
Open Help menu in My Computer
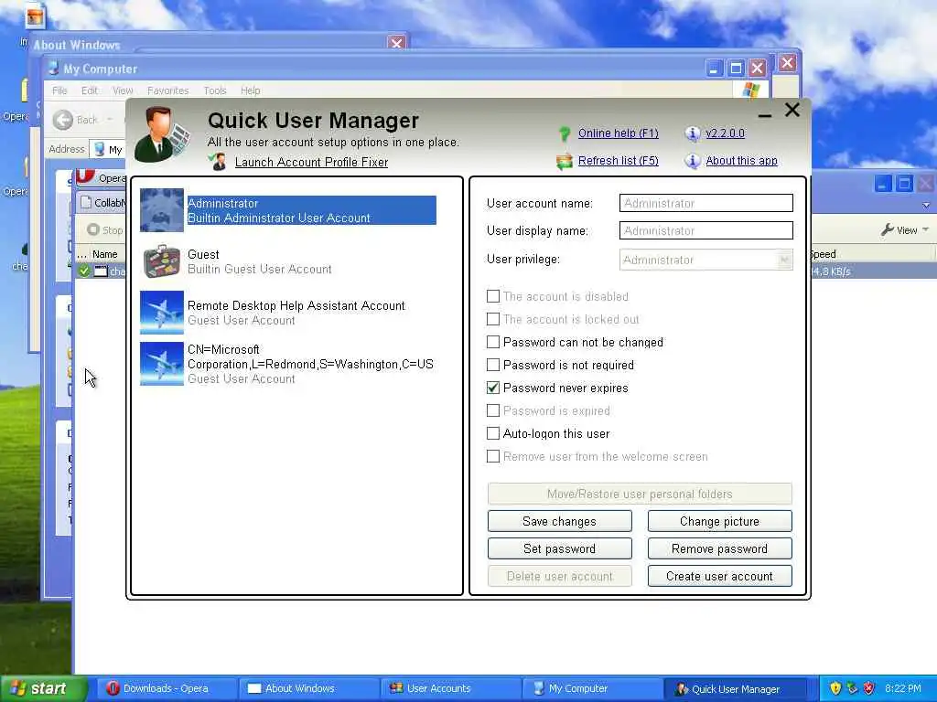(251, 90)
